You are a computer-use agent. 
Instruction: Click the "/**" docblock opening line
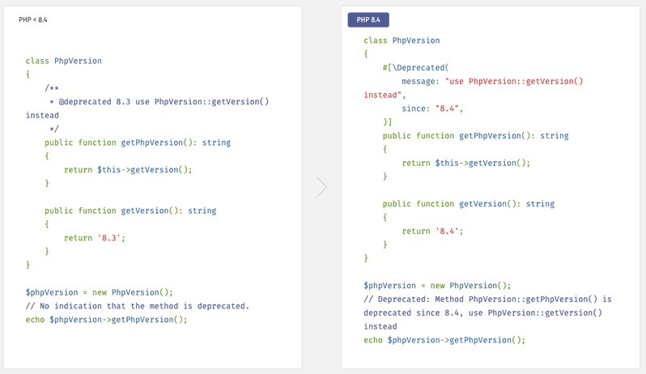point(52,88)
